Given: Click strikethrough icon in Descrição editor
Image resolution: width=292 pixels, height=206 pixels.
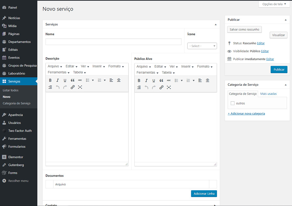Looking at the screenshot, I should (80, 80).
